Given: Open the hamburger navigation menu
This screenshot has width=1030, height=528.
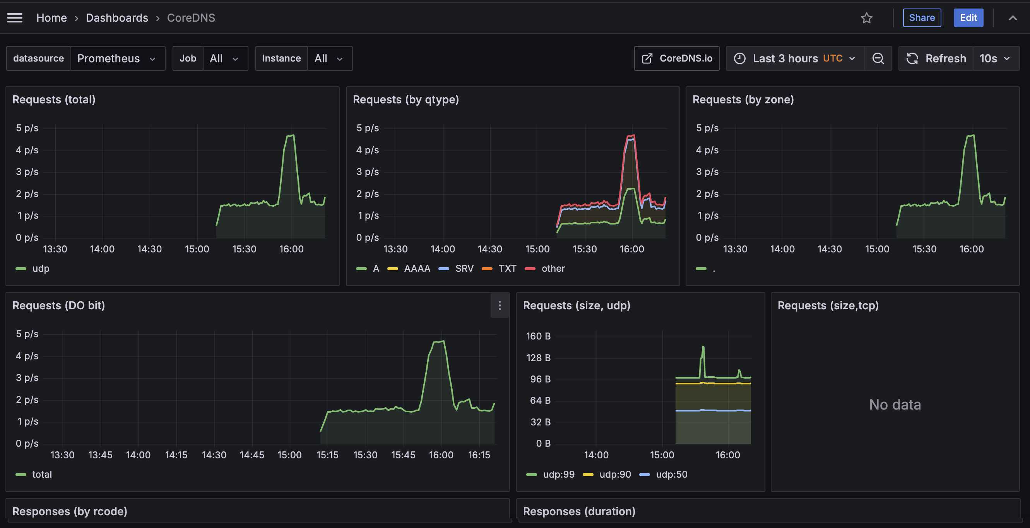Looking at the screenshot, I should point(15,17).
